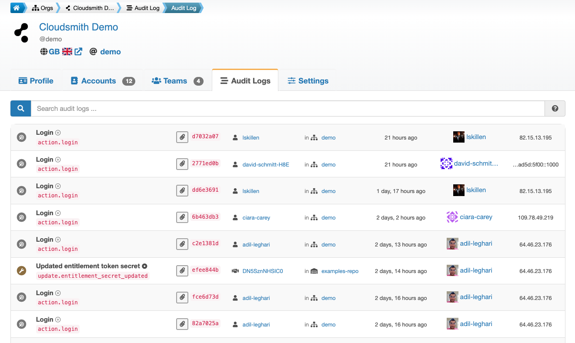Open the Settings tab

tap(308, 81)
